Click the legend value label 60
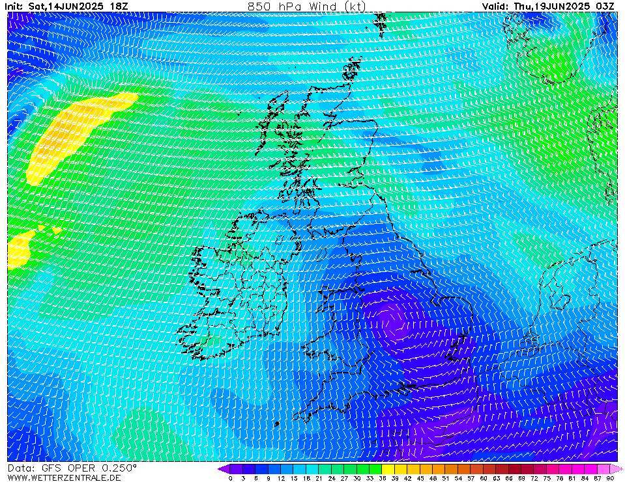 [484, 478]
